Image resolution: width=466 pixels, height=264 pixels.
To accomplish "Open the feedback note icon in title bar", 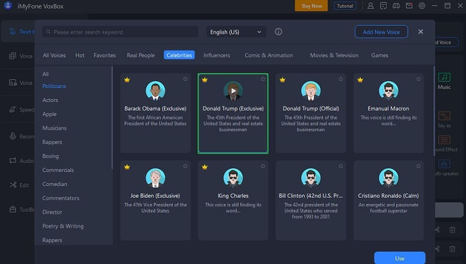I will point(383,6).
